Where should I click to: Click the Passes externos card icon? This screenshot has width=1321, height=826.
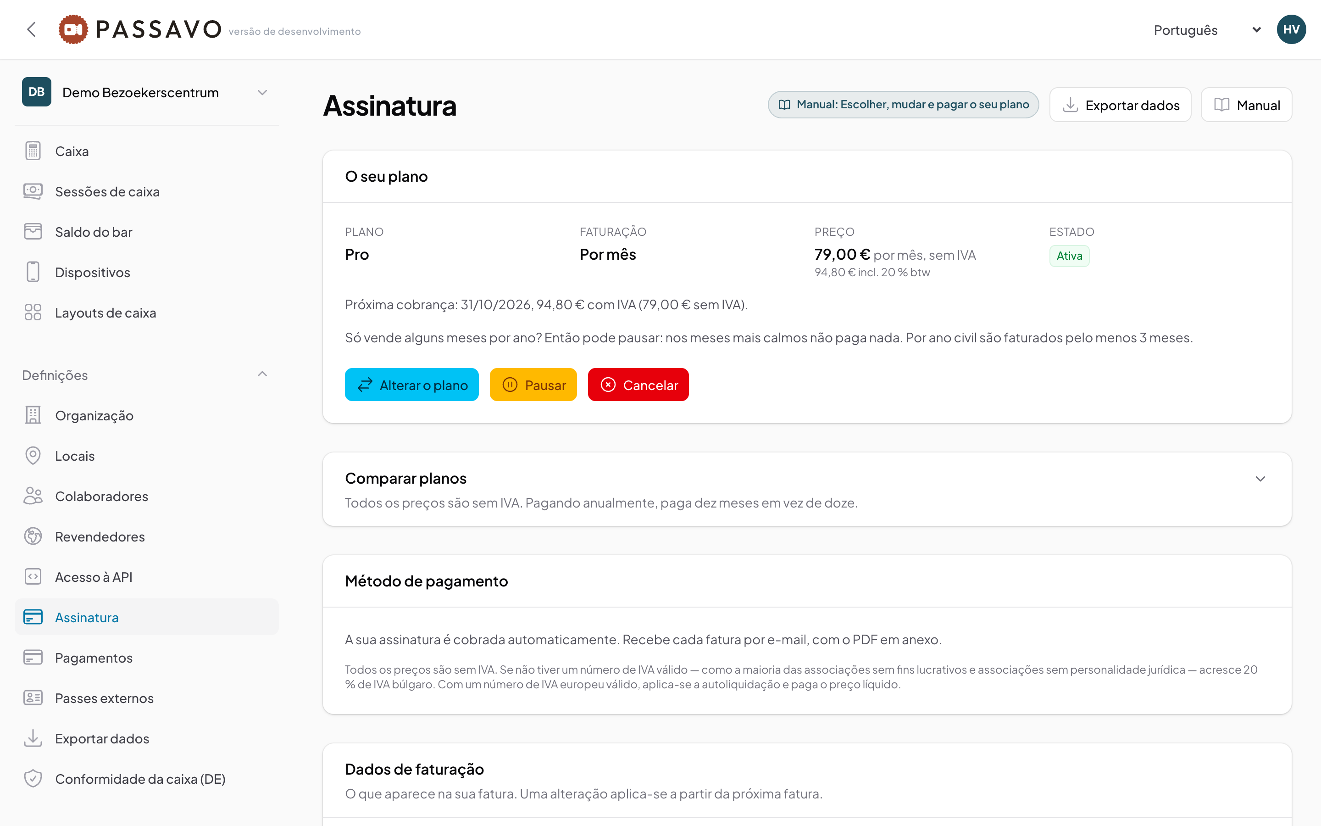pyautogui.click(x=33, y=698)
